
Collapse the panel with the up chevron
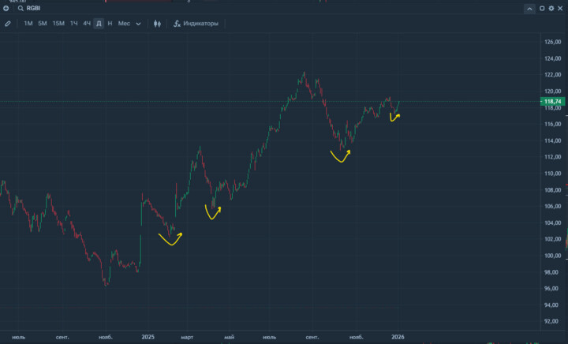(x=529, y=8)
